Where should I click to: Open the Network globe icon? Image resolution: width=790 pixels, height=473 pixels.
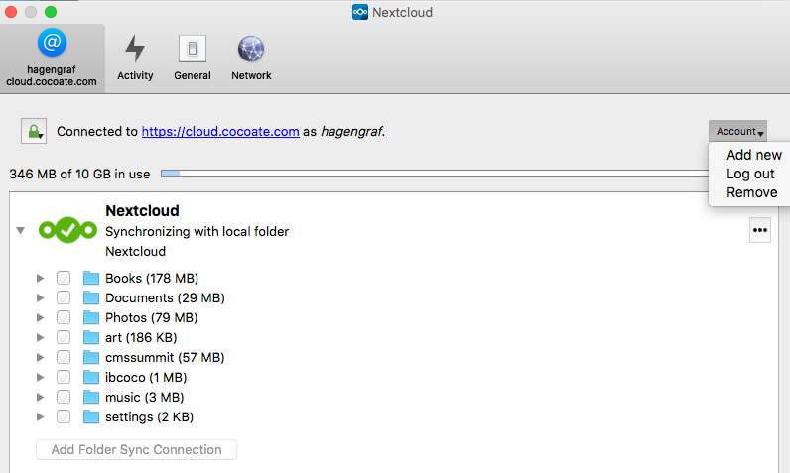[x=251, y=49]
